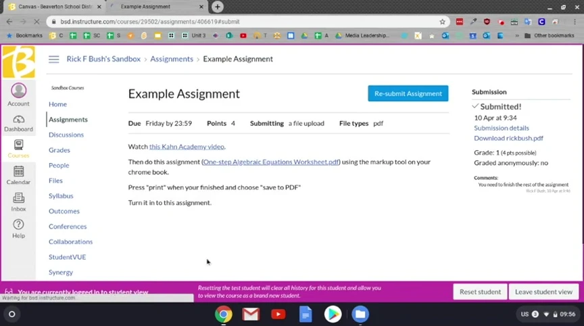Download rickbush.pdf
Screen dimensions: 584x326
pyautogui.click(x=508, y=138)
